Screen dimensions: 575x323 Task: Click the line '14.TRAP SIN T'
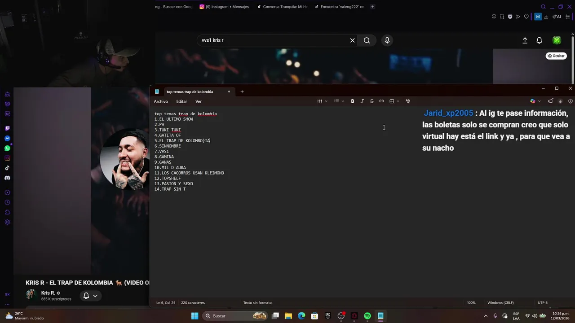point(170,189)
